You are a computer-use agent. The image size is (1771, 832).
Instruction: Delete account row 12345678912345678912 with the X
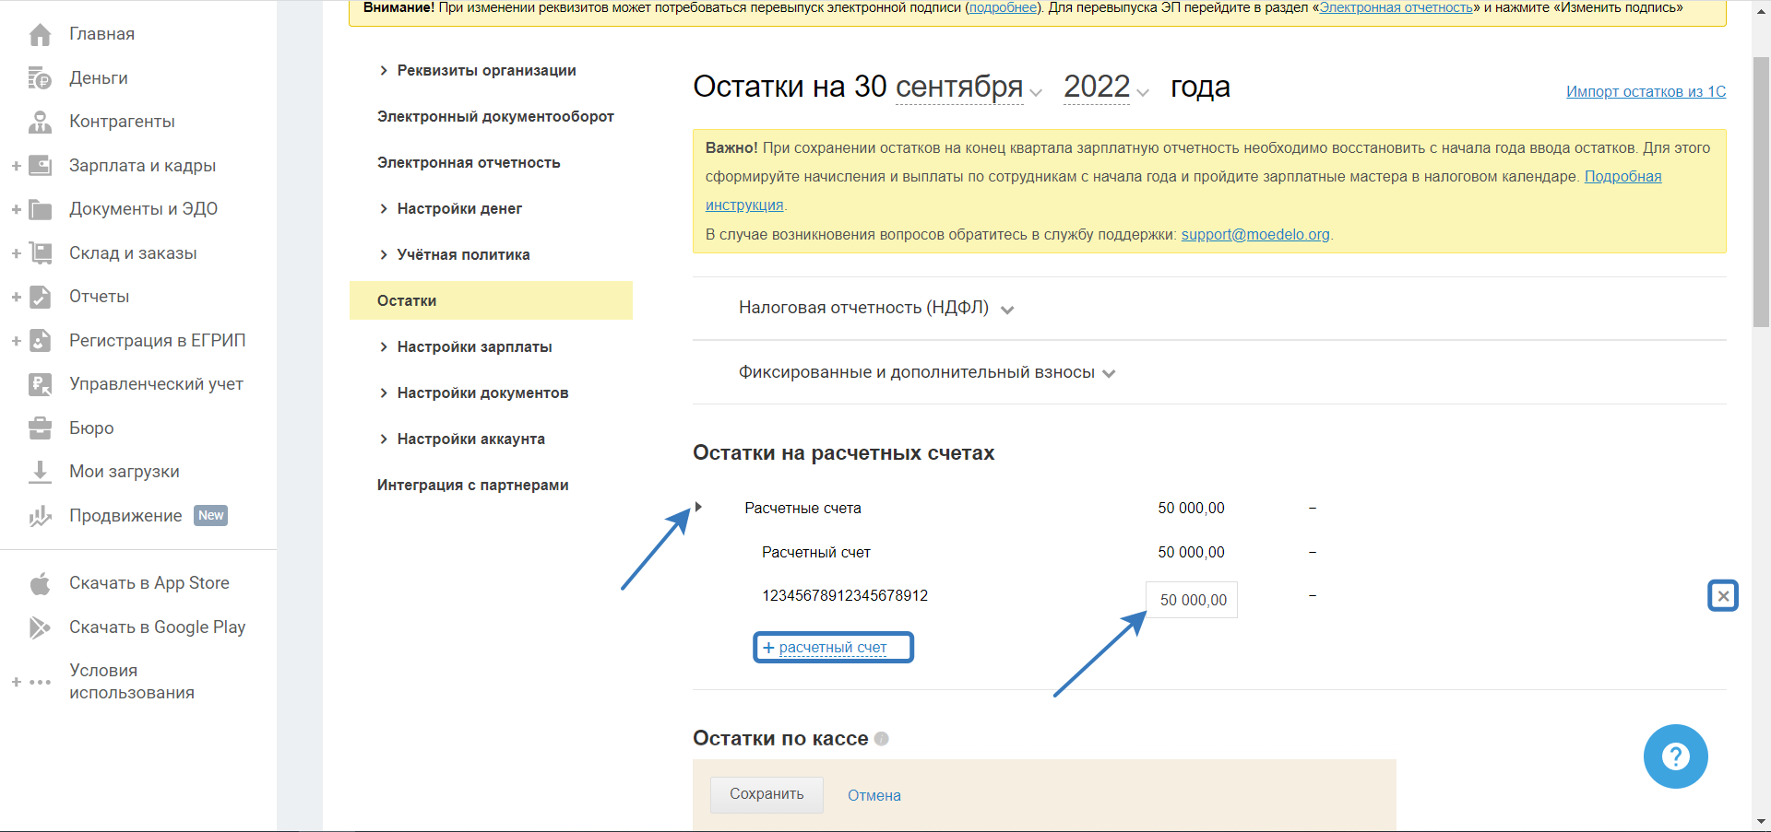pyautogui.click(x=1722, y=596)
